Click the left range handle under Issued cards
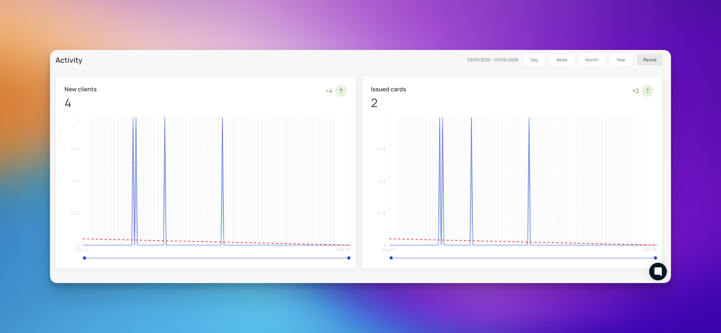The width and height of the screenshot is (721, 333). (391, 258)
